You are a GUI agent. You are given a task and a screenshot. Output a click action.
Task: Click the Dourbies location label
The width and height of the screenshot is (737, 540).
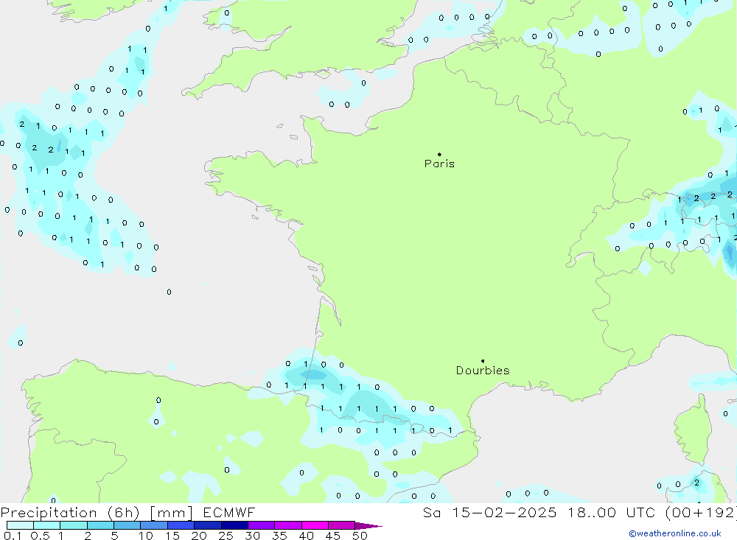(483, 371)
